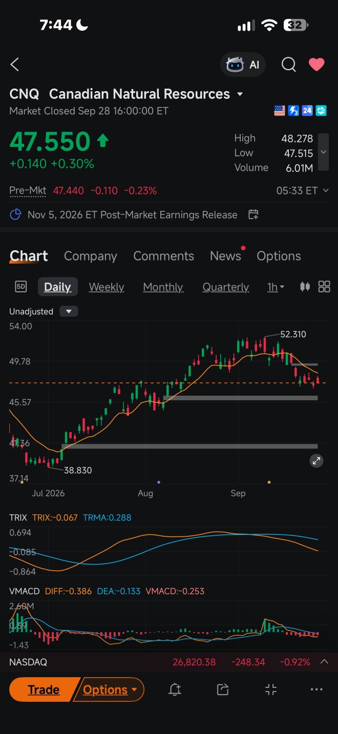Expand the Canadian Natural Resources name dropdown
338x734 pixels.
[240, 94]
